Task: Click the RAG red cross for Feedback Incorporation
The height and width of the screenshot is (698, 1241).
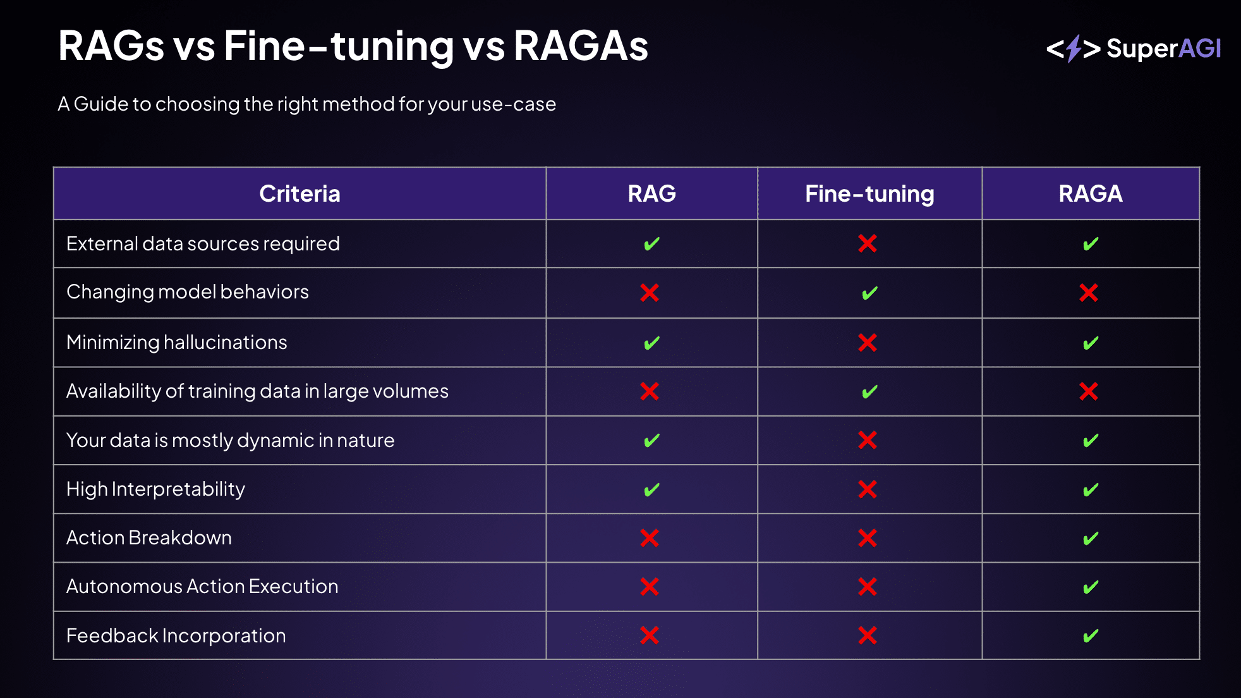Action: point(650,635)
